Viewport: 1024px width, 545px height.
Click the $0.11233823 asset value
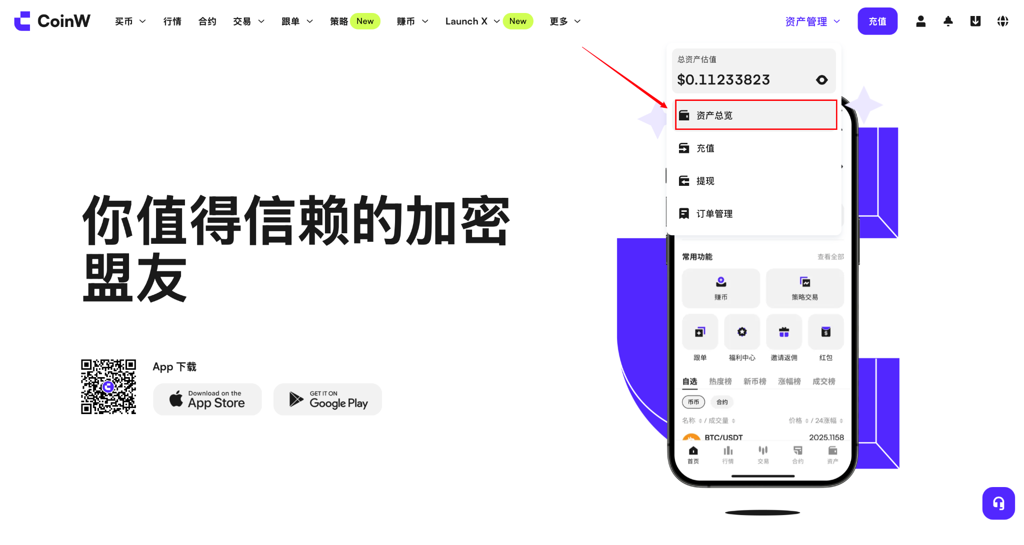(723, 80)
